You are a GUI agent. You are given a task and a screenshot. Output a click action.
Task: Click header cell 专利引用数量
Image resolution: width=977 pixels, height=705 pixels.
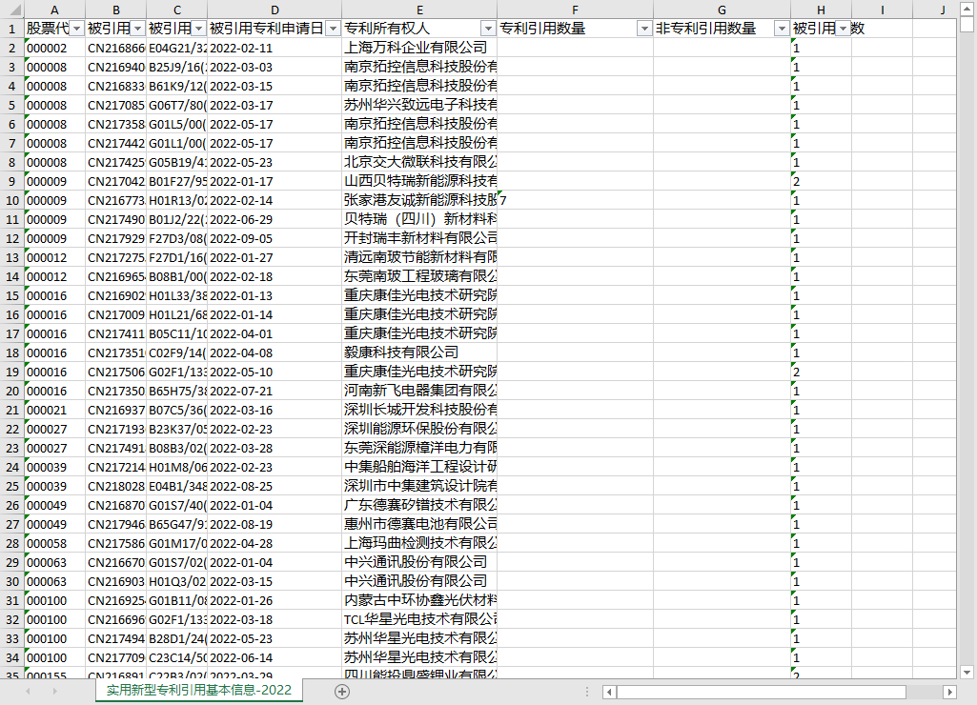[575, 29]
